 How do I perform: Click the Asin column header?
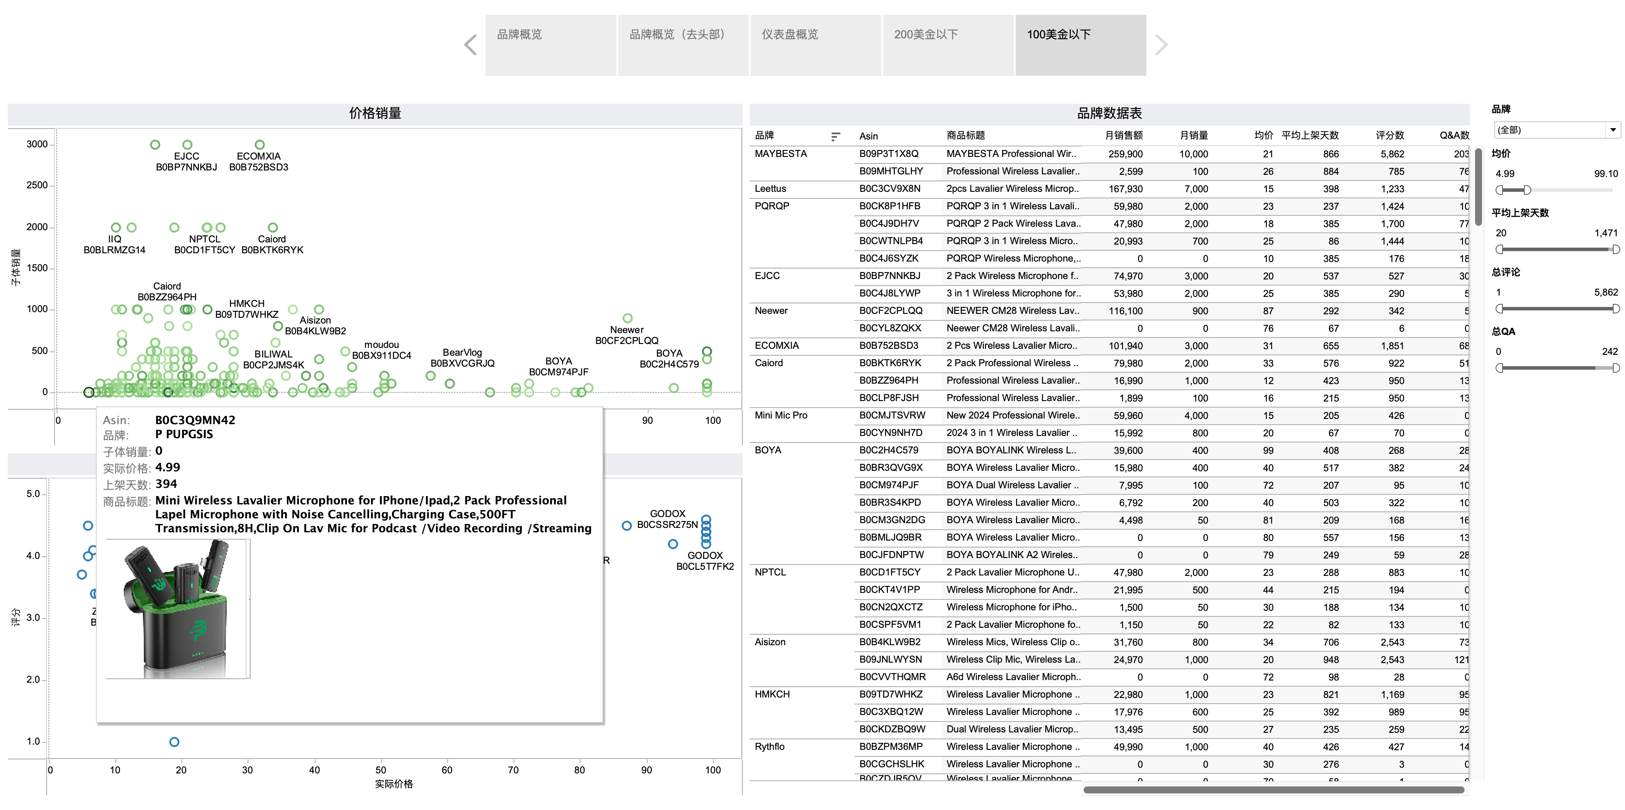(869, 136)
